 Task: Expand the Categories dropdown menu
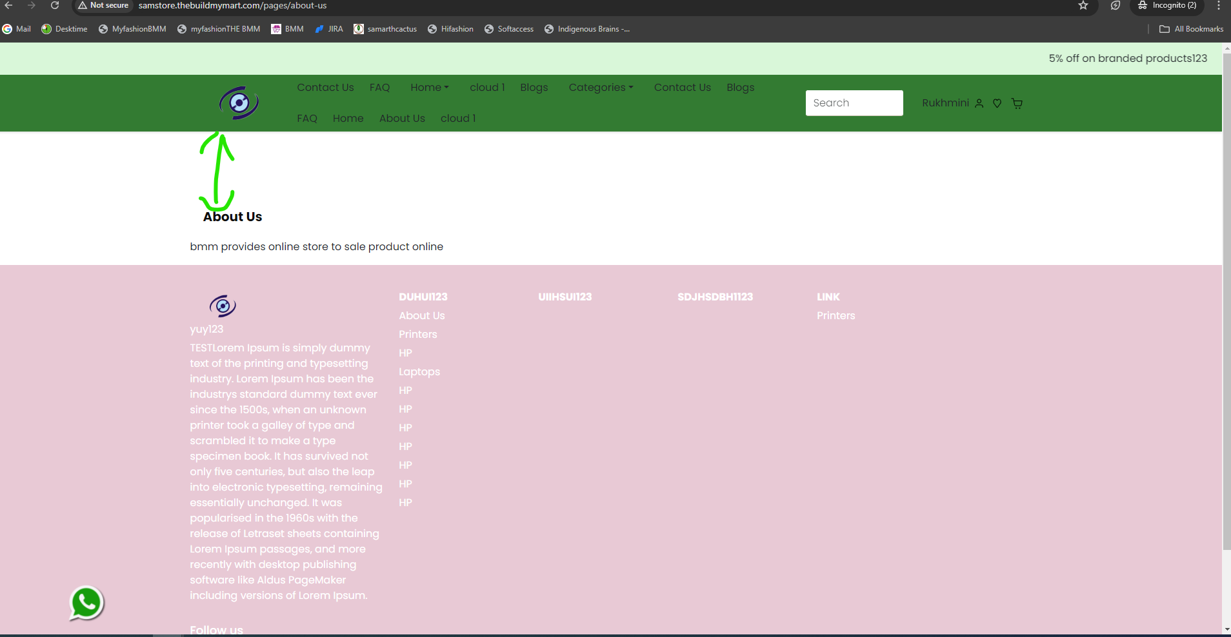pyautogui.click(x=601, y=88)
